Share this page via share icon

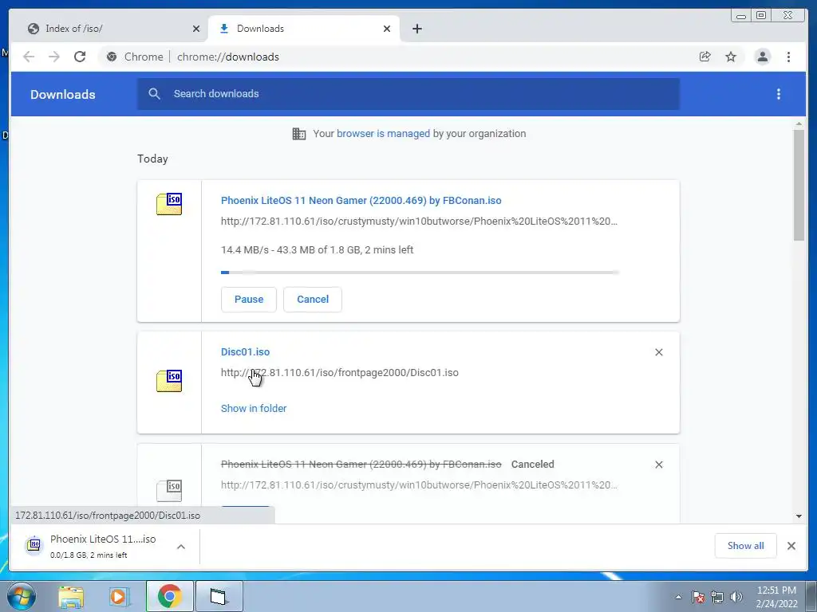[x=705, y=57]
